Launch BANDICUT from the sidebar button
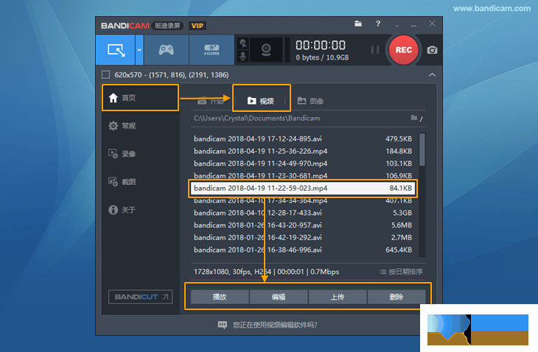The image size is (538, 352). click(140, 297)
